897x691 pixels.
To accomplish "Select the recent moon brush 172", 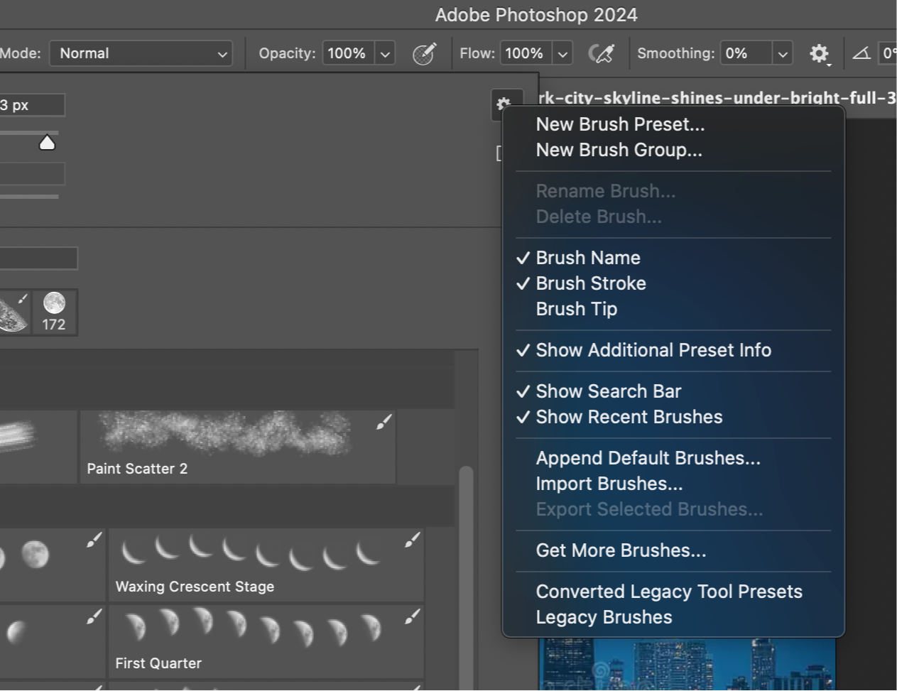I will (x=54, y=312).
